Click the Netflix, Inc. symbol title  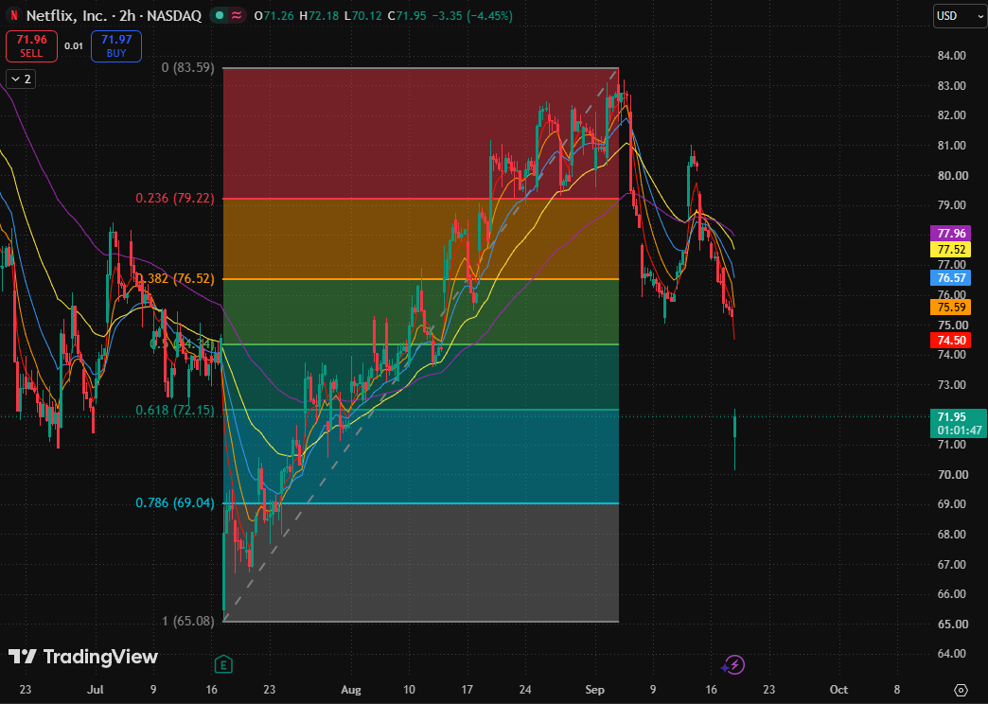tap(67, 16)
